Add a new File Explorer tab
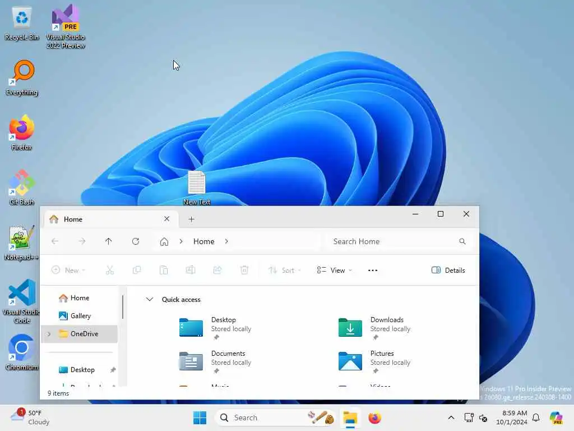This screenshot has width=574, height=431. point(192,219)
